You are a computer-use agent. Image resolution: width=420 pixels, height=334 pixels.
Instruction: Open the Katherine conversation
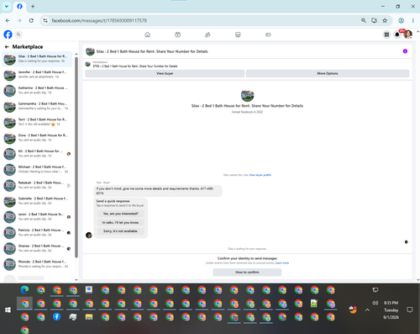click(37, 90)
